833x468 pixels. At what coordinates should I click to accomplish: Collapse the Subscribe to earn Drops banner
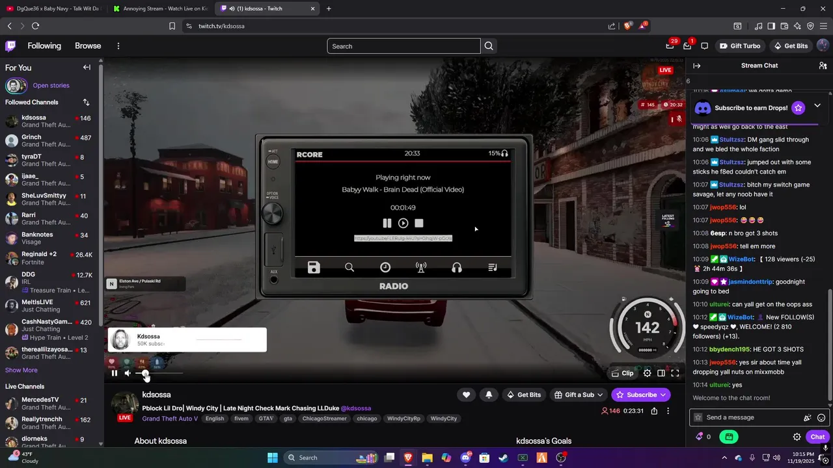click(817, 106)
